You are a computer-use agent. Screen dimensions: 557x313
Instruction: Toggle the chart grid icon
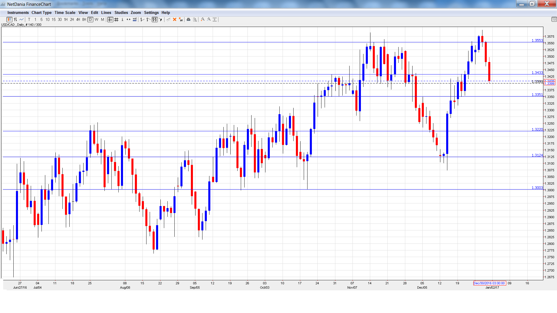click(116, 19)
